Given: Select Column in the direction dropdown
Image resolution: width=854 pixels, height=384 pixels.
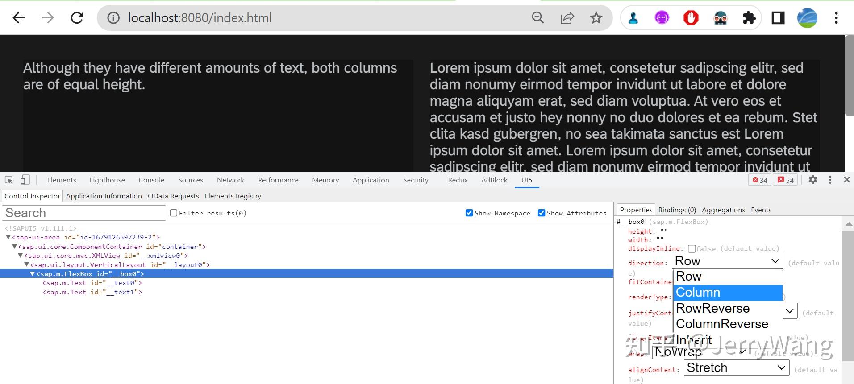Looking at the screenshot, I should 728,293.
